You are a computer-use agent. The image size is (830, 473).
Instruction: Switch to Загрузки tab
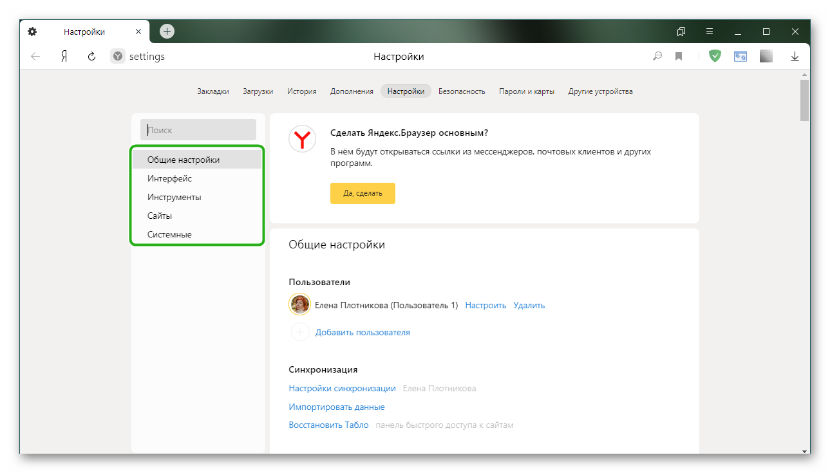click(x=258, y=91)
